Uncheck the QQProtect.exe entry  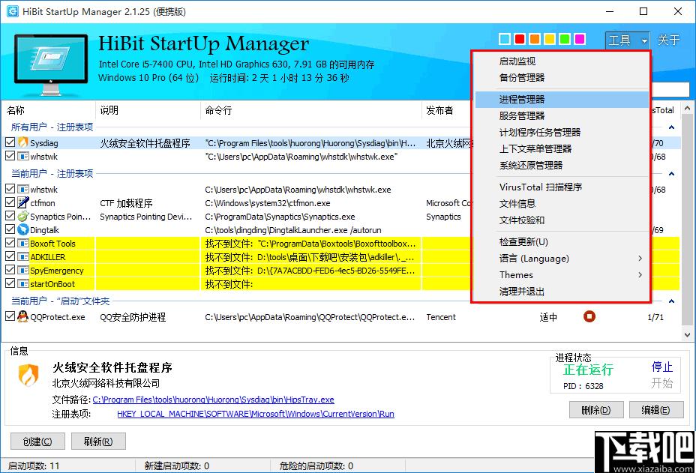click(10, 316)
